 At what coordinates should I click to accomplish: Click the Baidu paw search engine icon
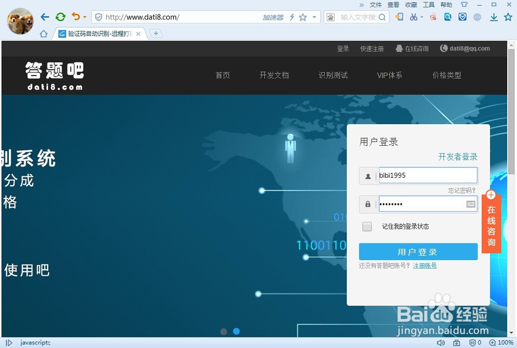point(330,17)
